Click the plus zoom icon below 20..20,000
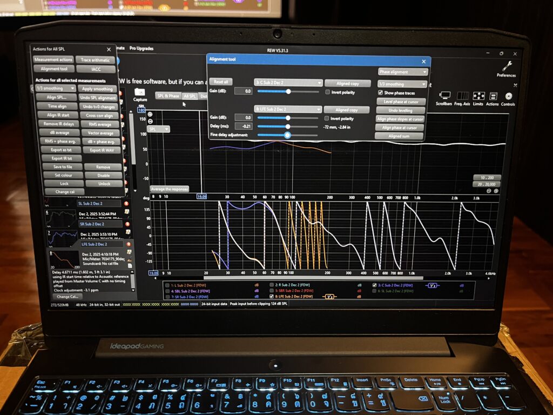The width and height of the screenshot is (553, 415). 496,191
